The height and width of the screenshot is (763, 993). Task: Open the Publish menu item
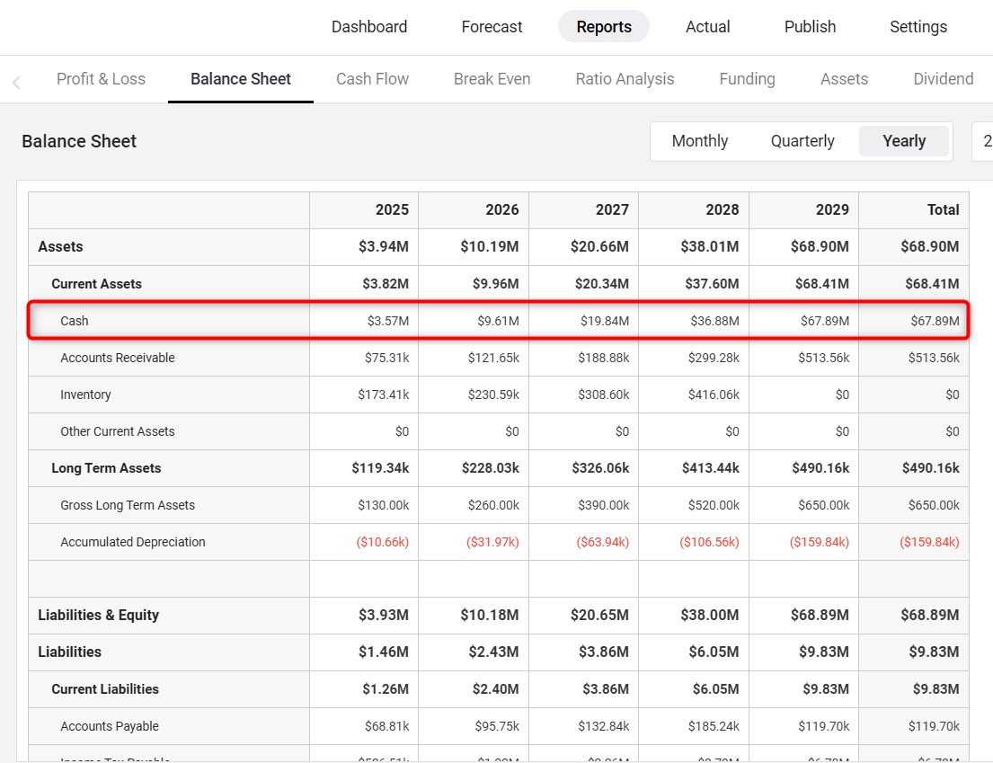point(810,27)
